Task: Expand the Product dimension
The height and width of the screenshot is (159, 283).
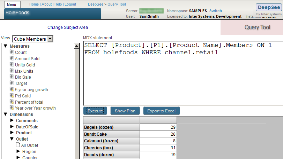Action: (12, 133)
